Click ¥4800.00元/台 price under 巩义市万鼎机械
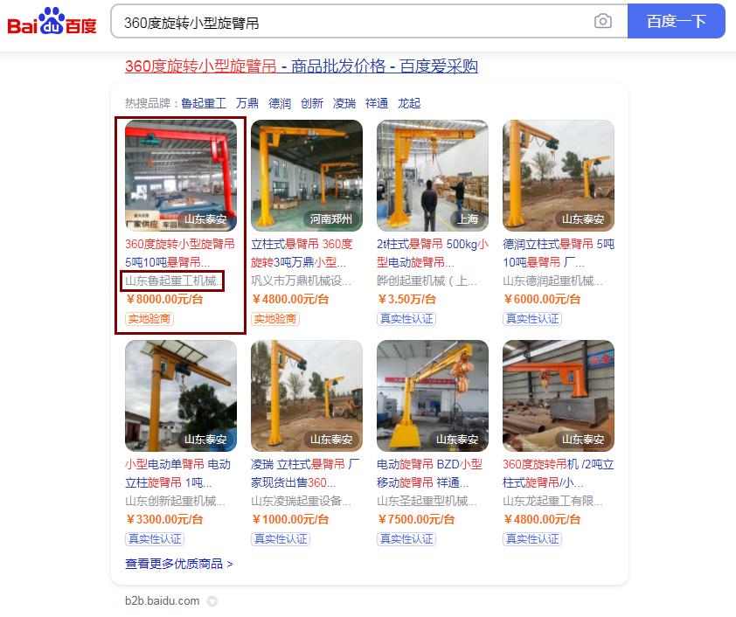736x617 pixels. pos(290,299)
